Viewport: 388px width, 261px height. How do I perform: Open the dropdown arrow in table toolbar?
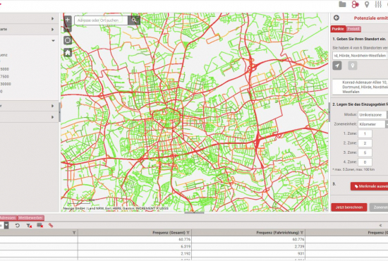[x=6, y=225]
